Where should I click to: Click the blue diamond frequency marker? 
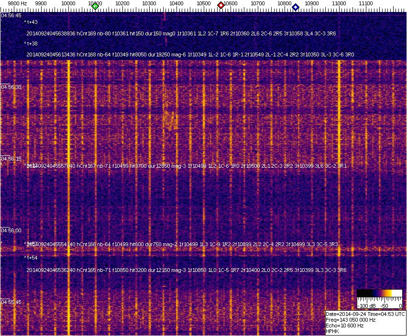(296, 7)
